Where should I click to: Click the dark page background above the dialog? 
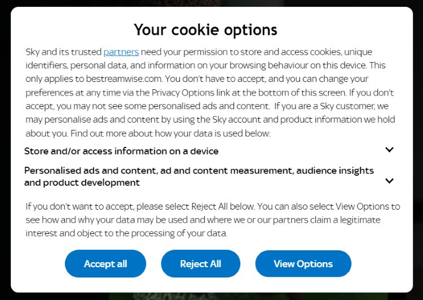coord(211,3)
